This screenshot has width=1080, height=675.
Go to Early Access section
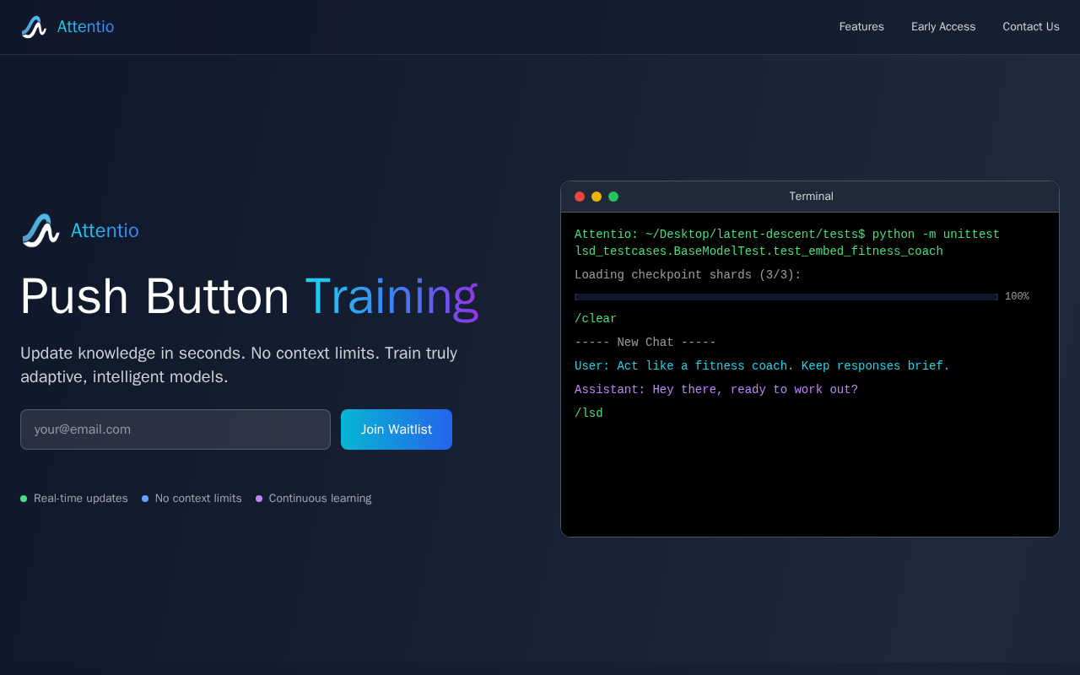(x=943, y=27)
